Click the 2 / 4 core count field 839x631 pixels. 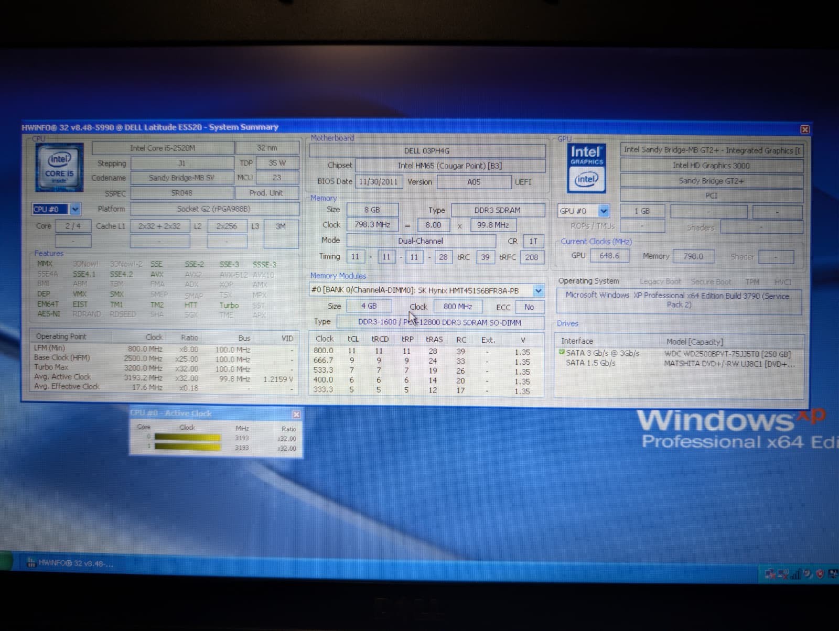[73, 226]
